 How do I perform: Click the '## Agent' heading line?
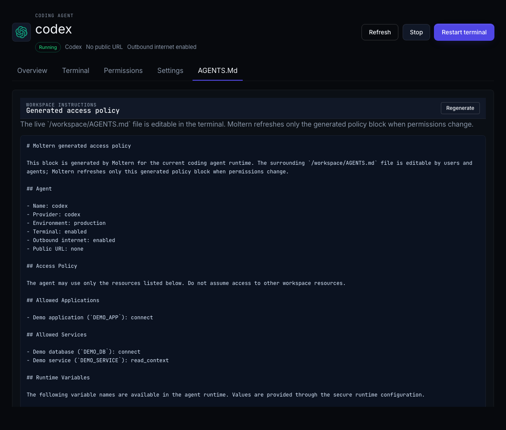point(39,189)
